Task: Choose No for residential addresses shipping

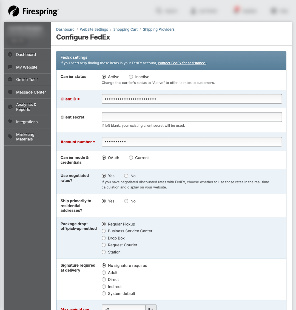Action: [x=126, y=201]
